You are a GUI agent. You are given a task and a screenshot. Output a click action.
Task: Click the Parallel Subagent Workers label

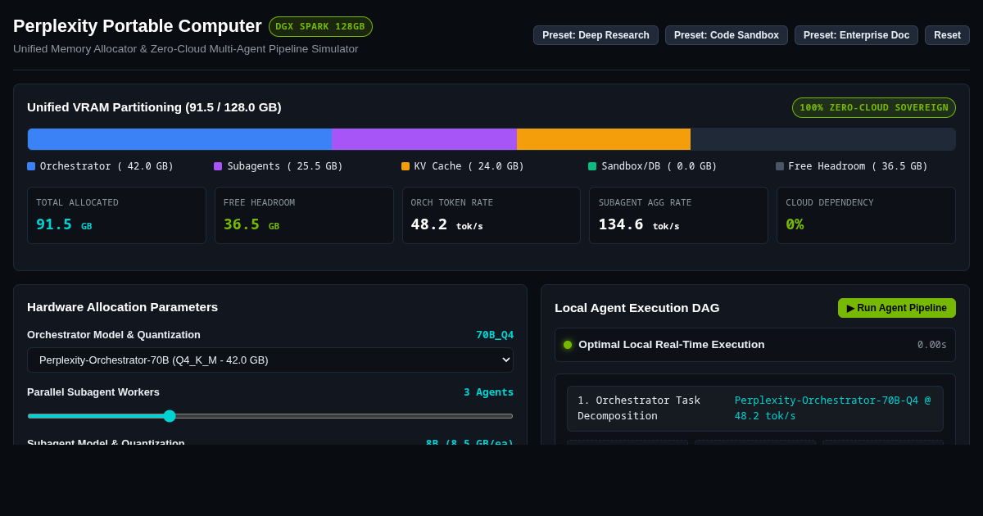tap(93, 392)
